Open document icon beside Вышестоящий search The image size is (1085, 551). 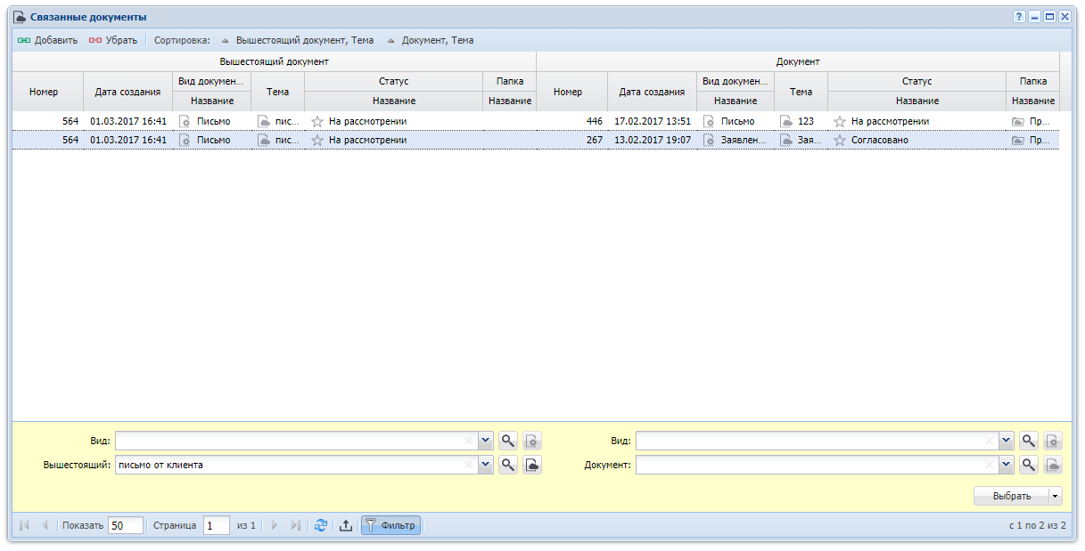(532, 464)
